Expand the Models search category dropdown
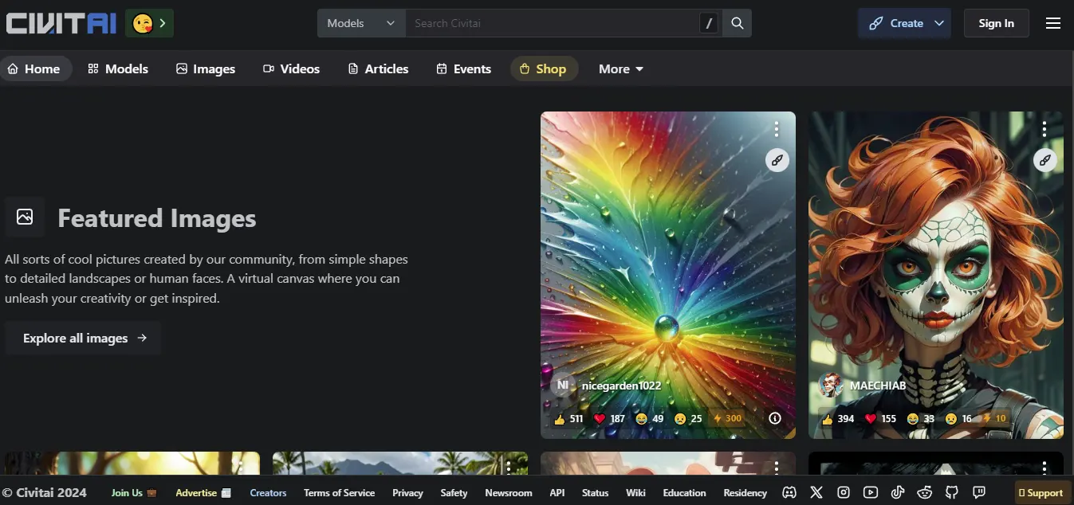The image size is (1074, 505). point(361,23)
